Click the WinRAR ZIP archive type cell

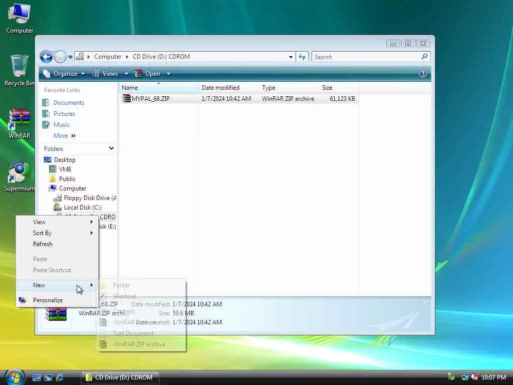[288, 99]
